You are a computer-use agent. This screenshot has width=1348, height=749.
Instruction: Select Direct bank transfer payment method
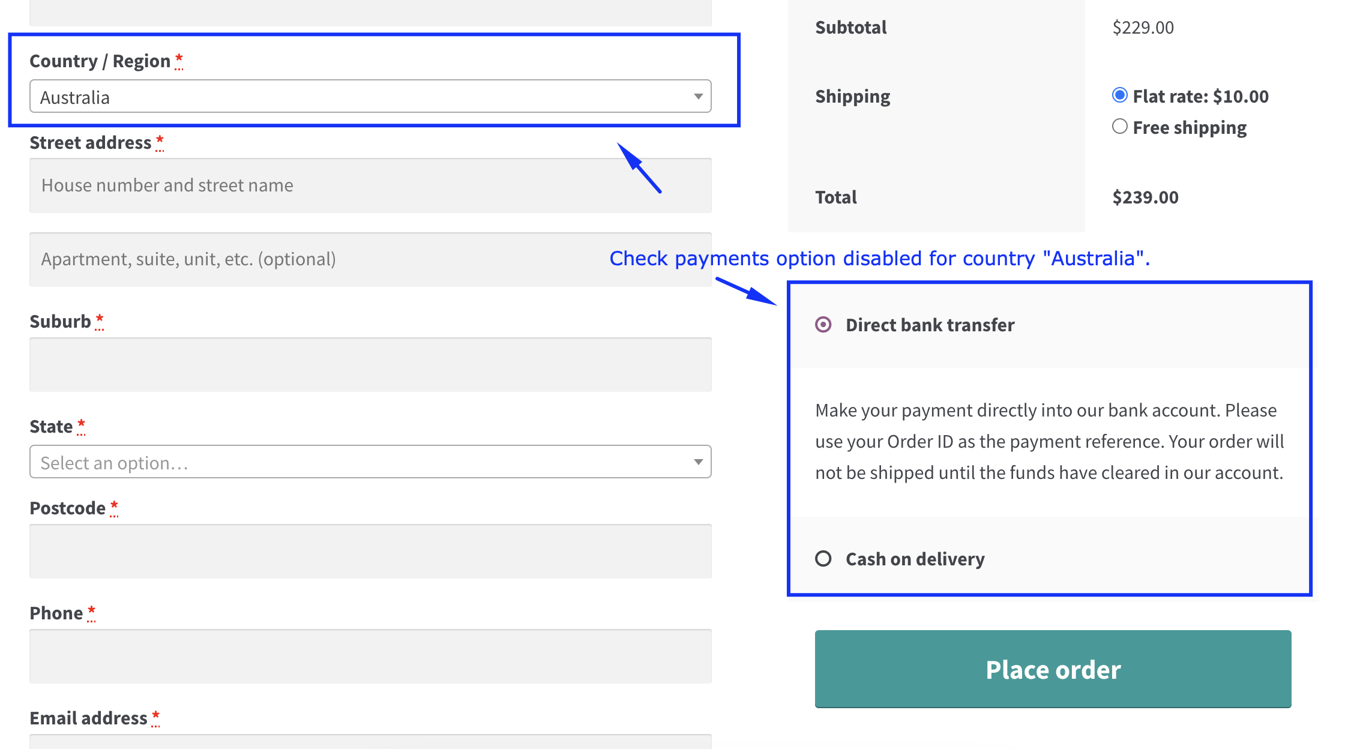click(823, 325)
